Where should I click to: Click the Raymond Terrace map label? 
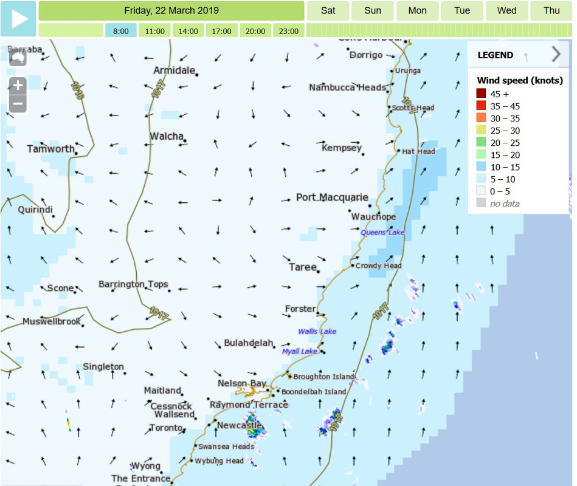click(x=249, y=405)
